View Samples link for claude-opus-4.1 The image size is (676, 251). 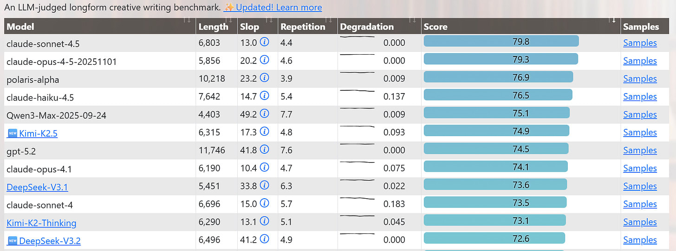tap(640, 168)
